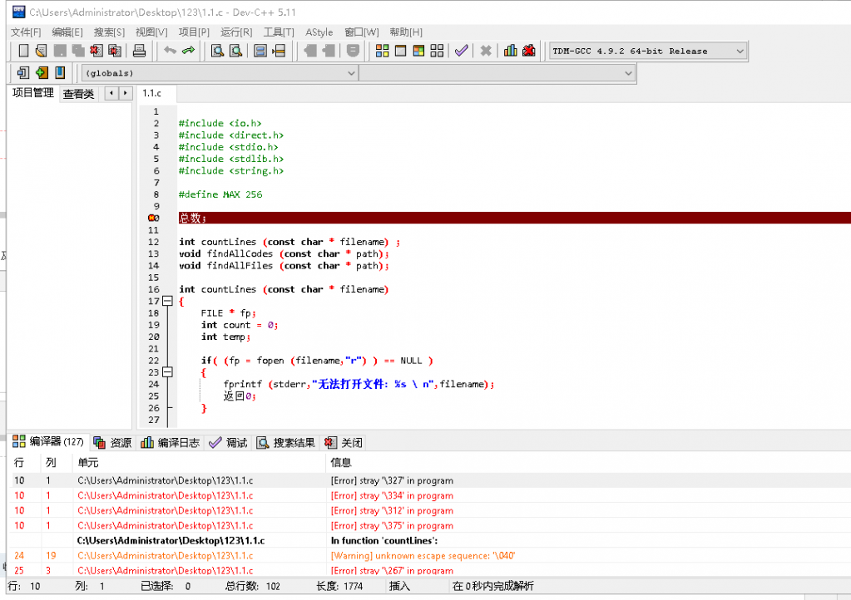Click the Profile analysis chart icon
851x600 pixels.
(511, 51)
